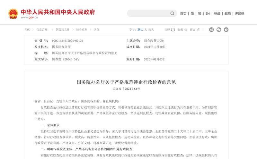The width and height of the screenshot is (257, 159).
Task: Click the star icon to bookmark (收藏)
Action: pyautogui.click(x=186, y=29)
